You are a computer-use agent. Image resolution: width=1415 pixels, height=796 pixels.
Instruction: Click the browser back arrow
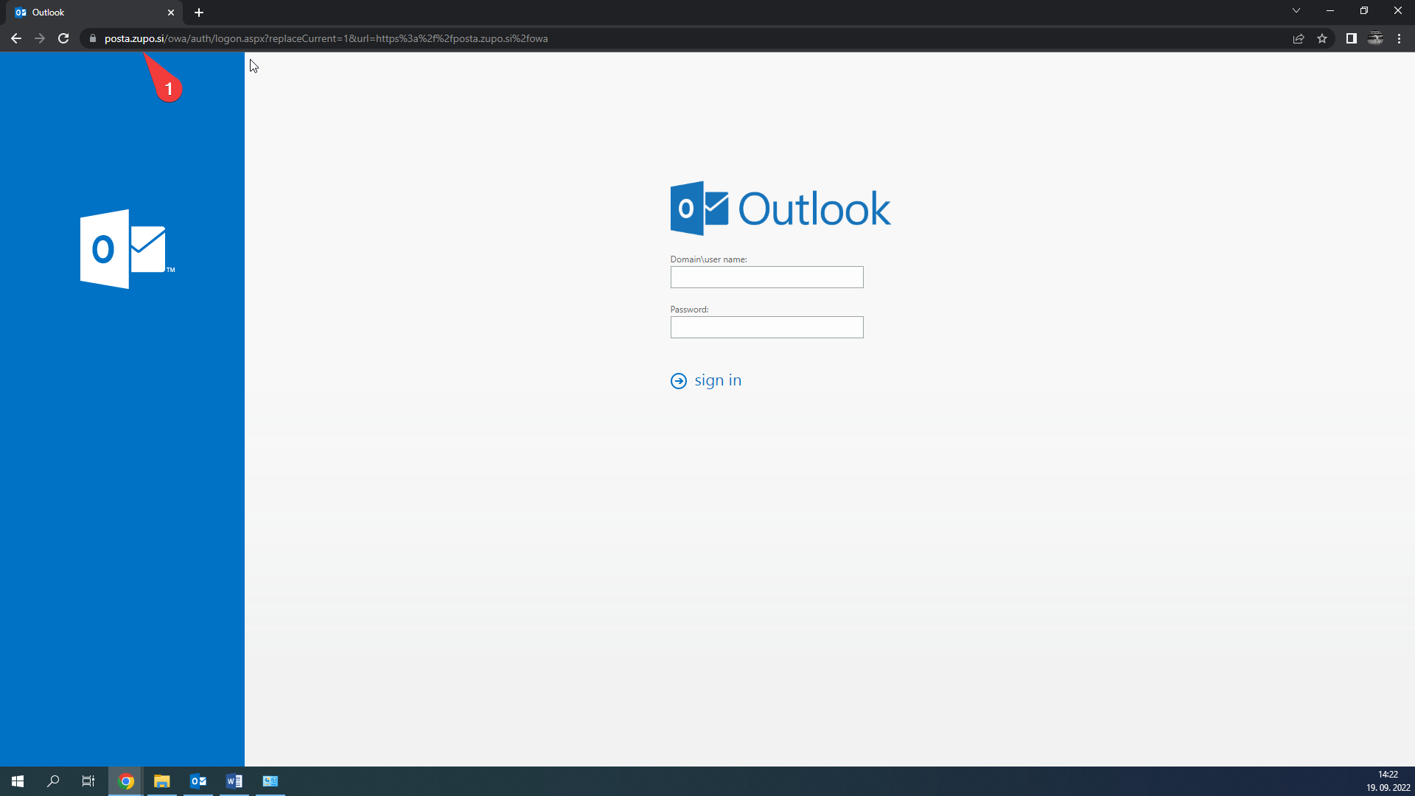15,38
